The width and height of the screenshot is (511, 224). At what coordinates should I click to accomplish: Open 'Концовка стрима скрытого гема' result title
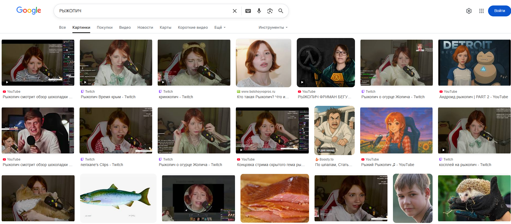pos(271,165)
